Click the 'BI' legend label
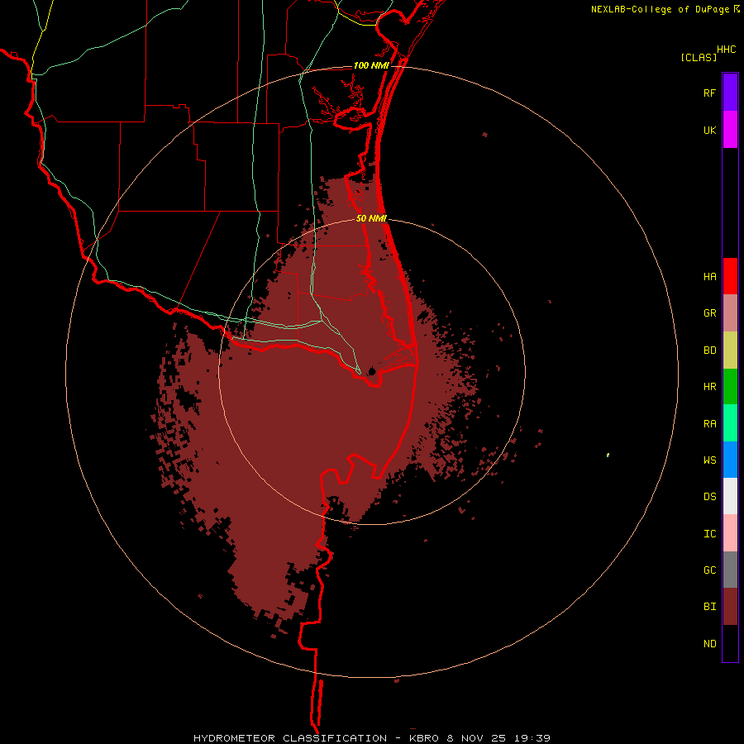The image size is (744, 744). pos(710,607)
